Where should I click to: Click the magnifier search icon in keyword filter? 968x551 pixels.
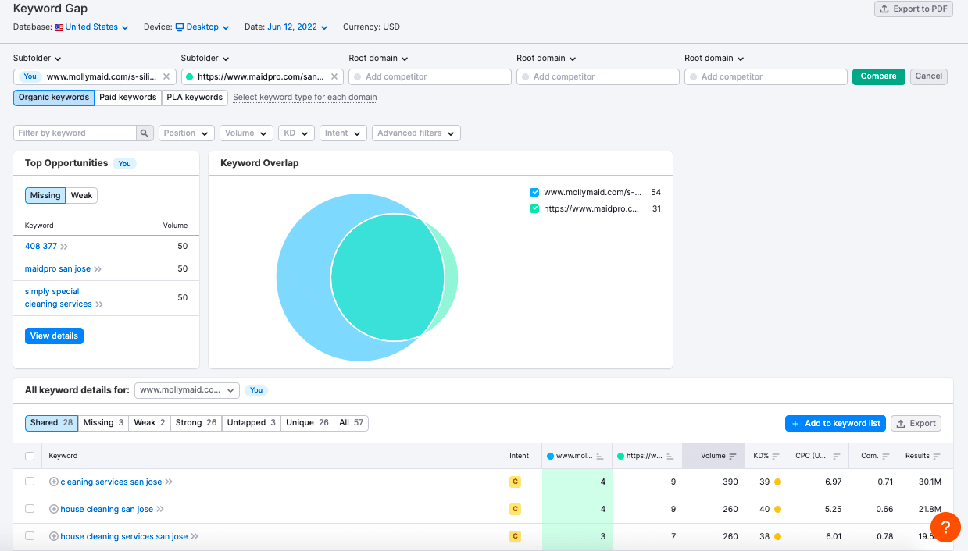tap(145, 133)
